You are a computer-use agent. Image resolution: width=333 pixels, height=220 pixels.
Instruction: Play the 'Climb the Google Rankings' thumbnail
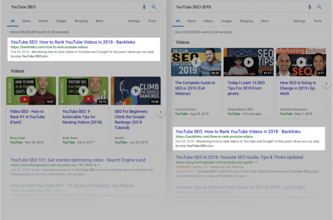pos(136,91)
